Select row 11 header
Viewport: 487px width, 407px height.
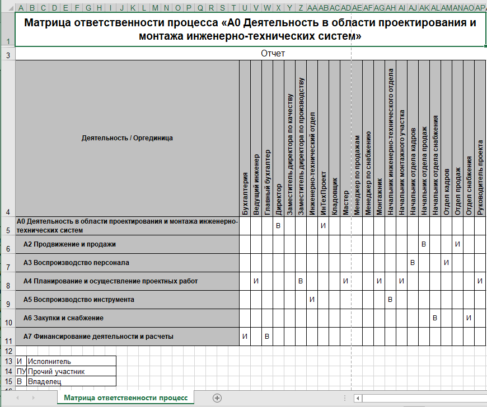pyautogui.click(x=7, y=337)
